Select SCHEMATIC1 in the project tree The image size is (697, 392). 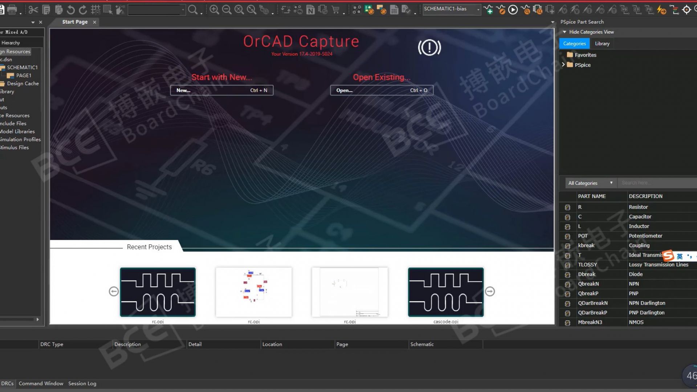[x=22, y=68]
